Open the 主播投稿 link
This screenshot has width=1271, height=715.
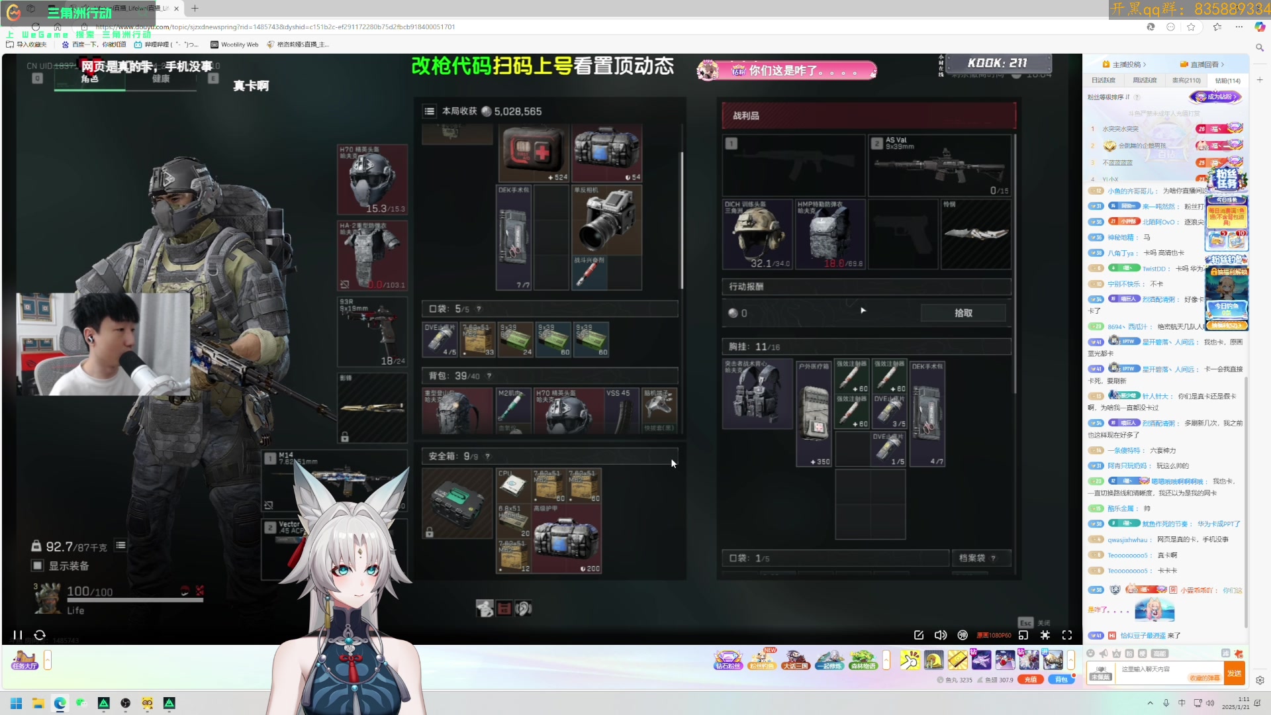pos(1124,64)
